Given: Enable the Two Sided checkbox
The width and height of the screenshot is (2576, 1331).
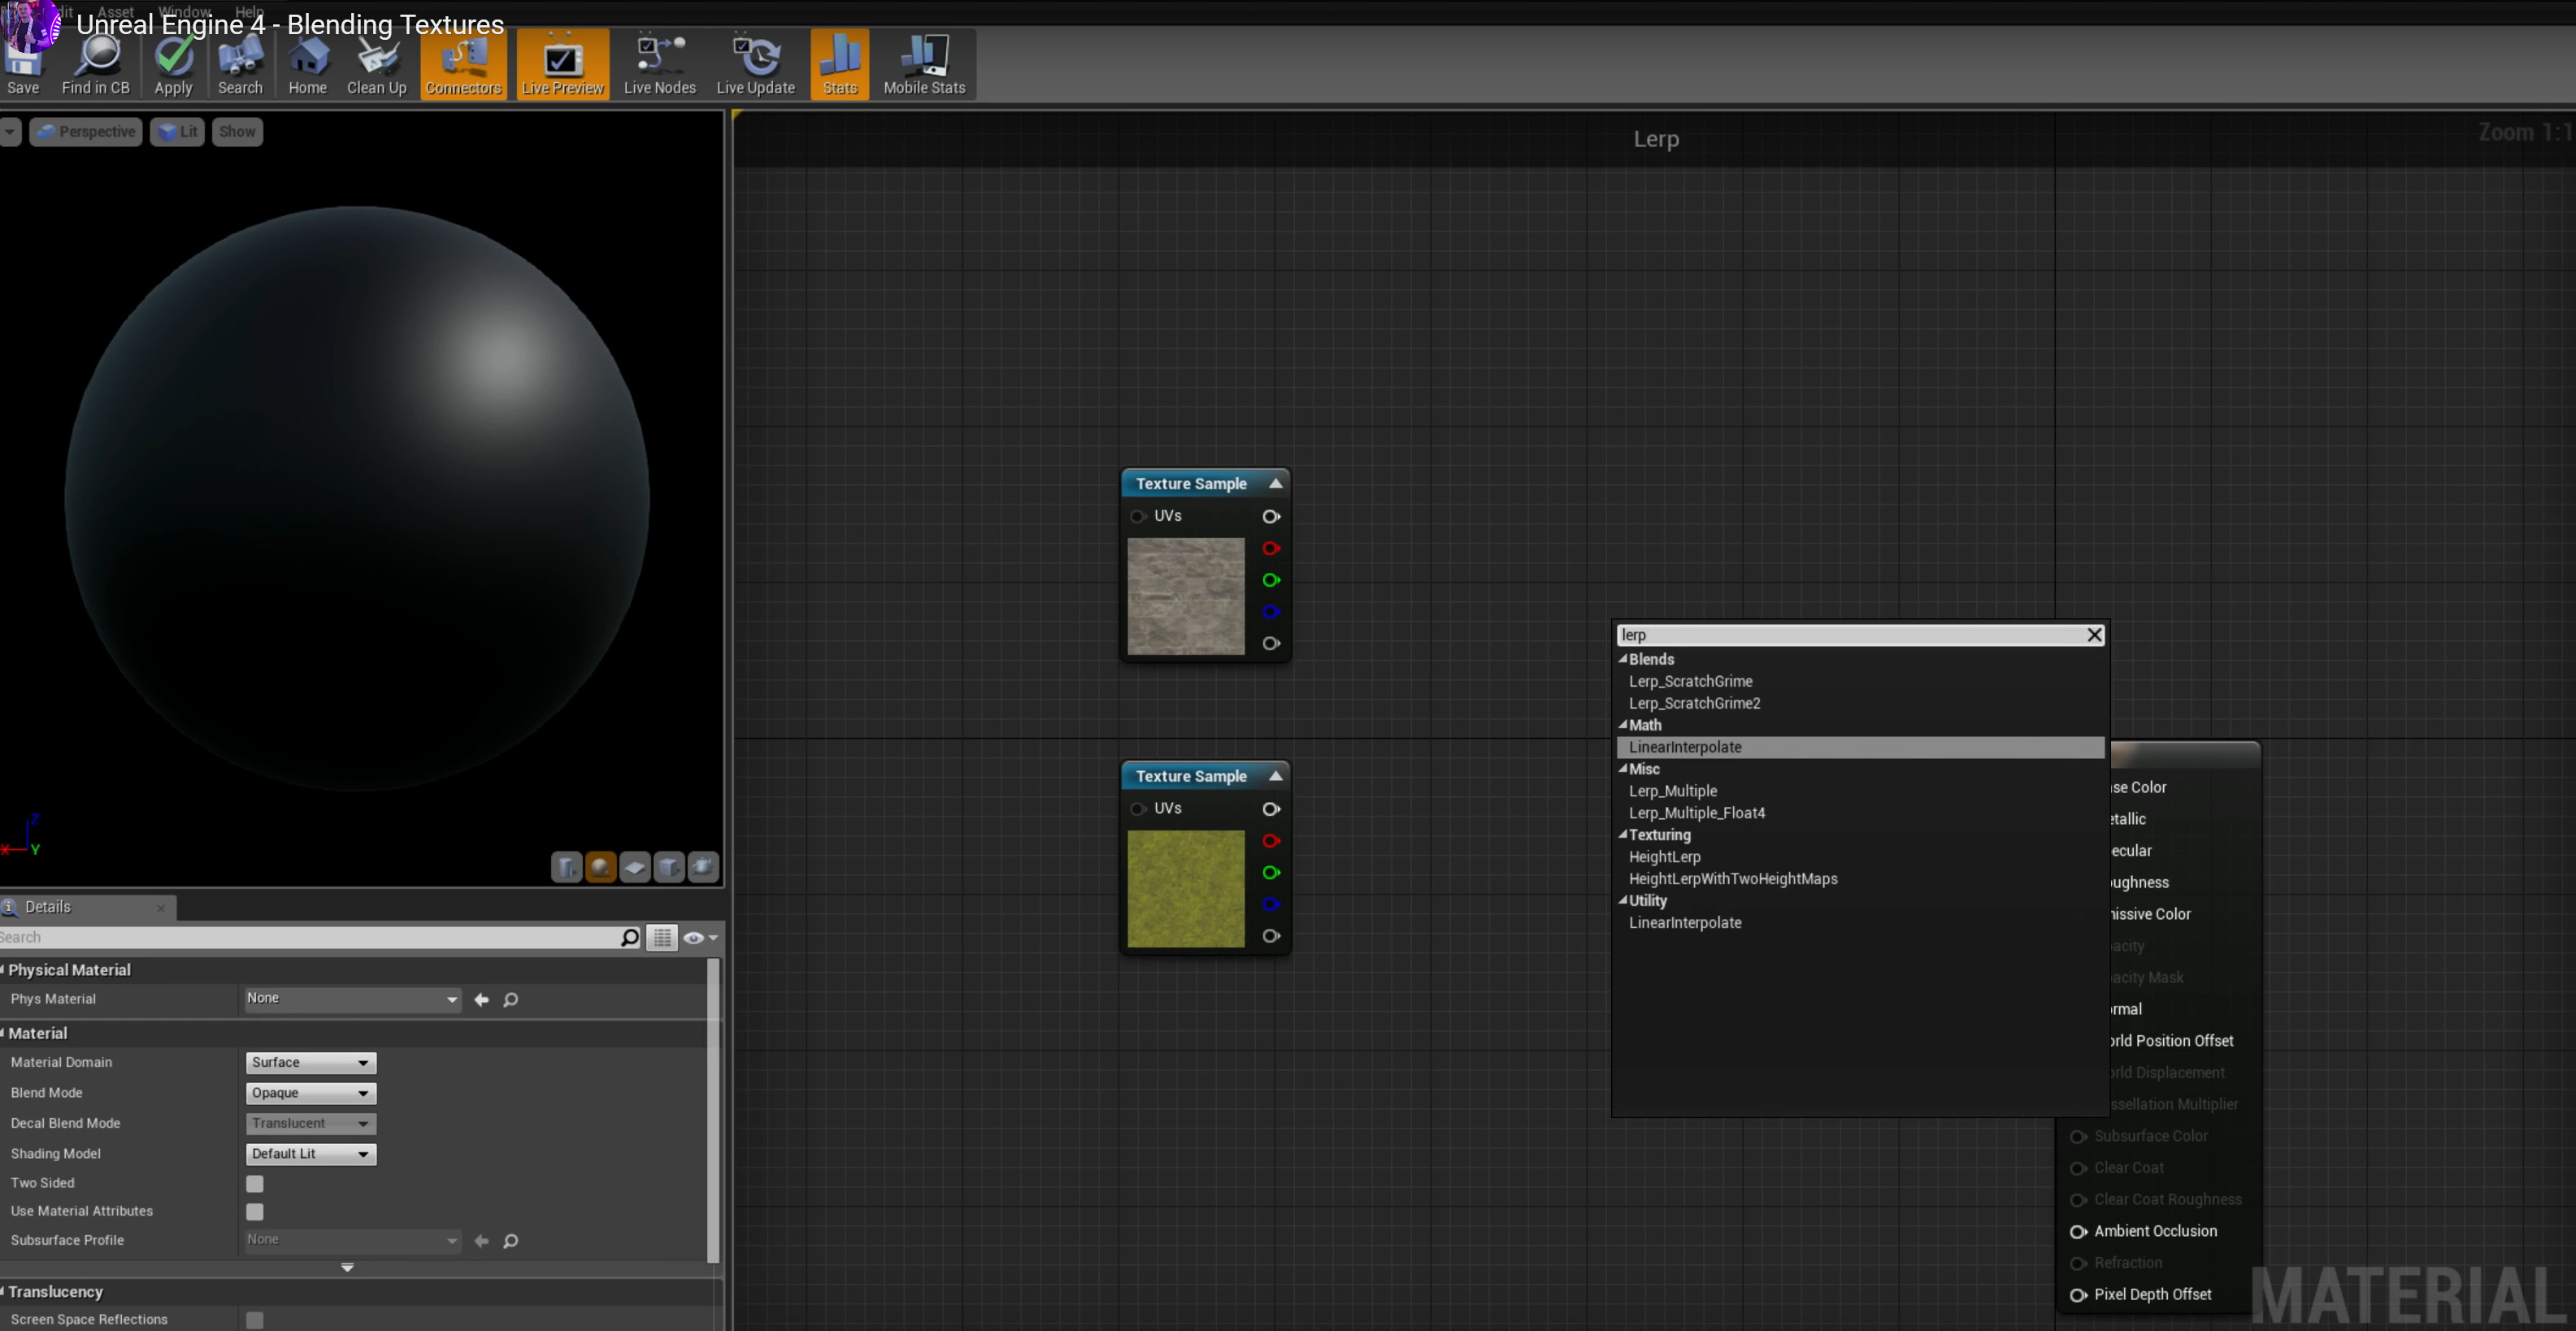Looking at the screenshot, I should coord(255,1184).
